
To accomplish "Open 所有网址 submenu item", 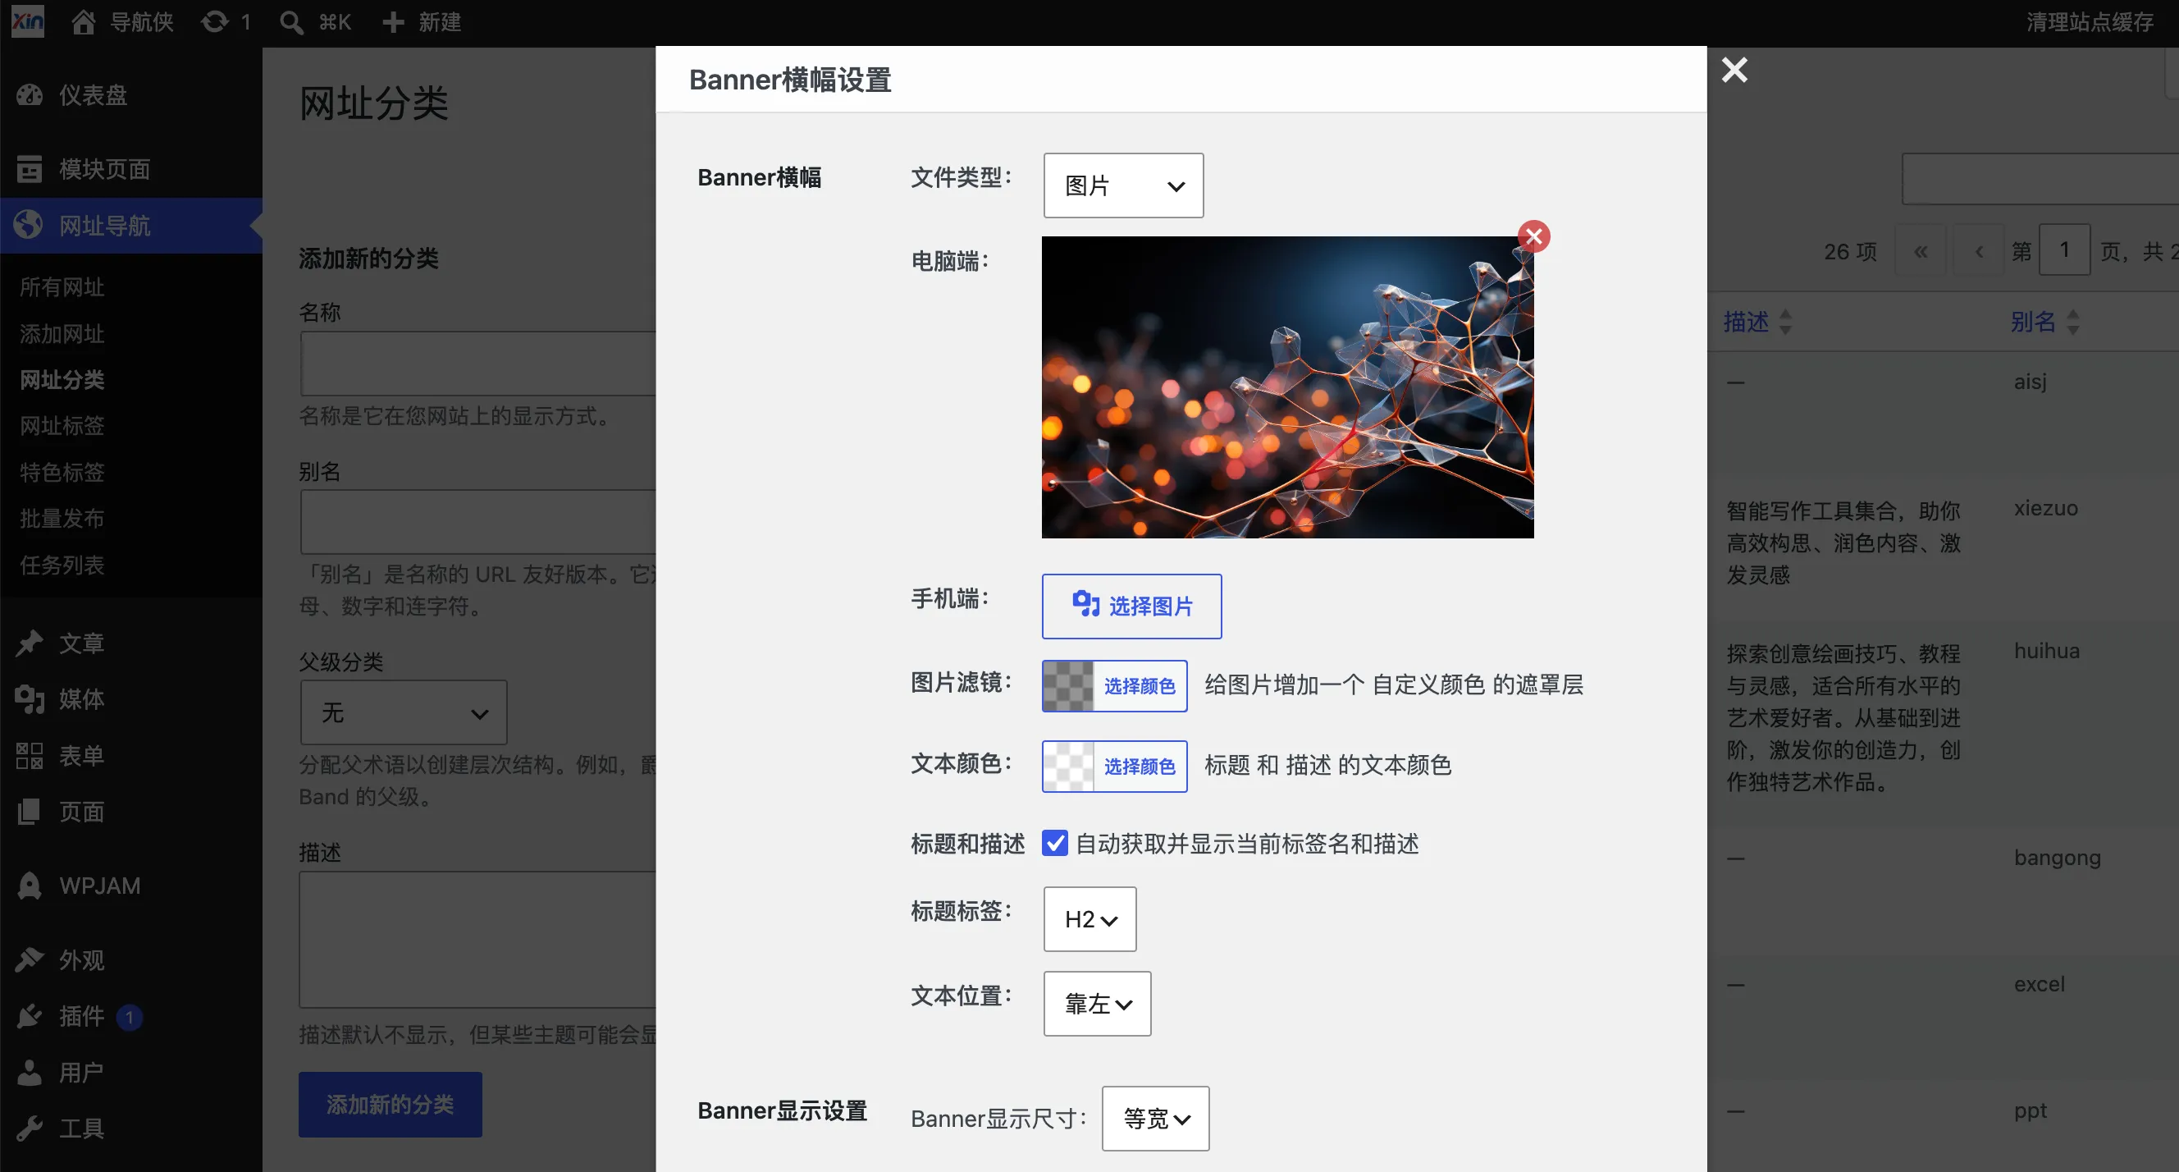I will (62, 287).
